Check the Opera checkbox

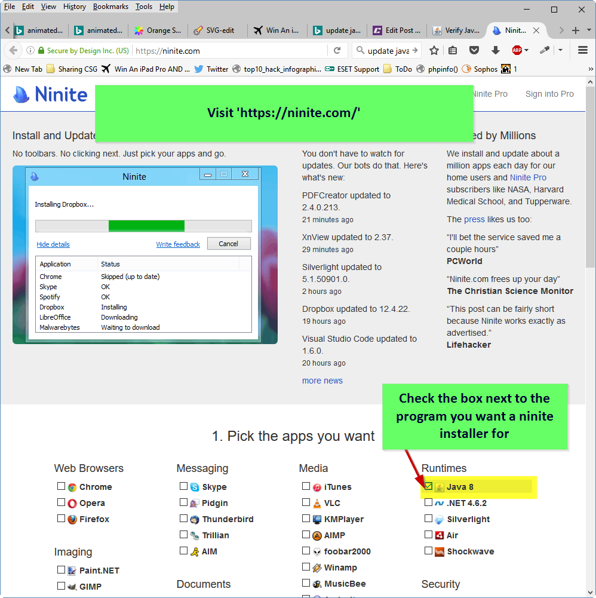pos(61,502)
